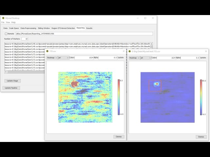Screen dimensions: 210x157
Task: Click the Number of Workers field
Action: pos(25,39)
